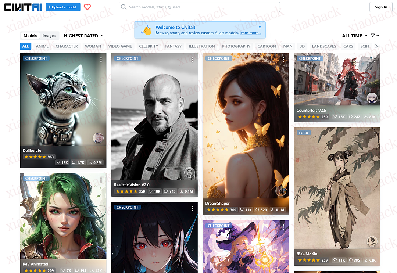The width and height of the screenshot is (397, 273).
Task: Expand more categories with the right chevron
Action: [376, 46]
